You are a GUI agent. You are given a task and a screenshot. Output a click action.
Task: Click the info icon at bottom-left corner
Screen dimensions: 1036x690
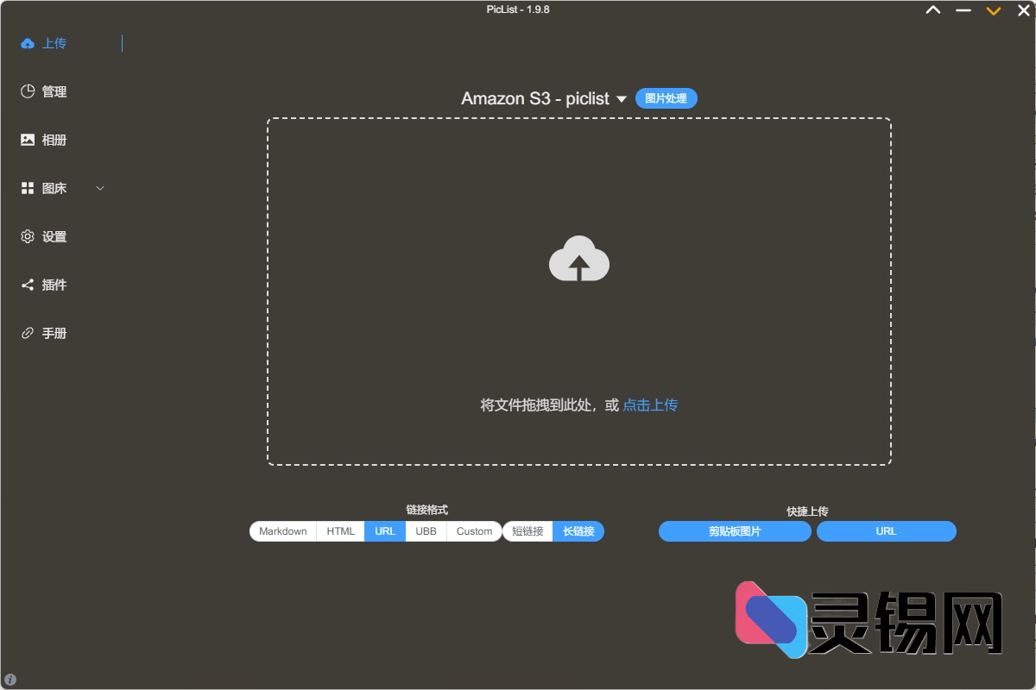pos(10,680)
